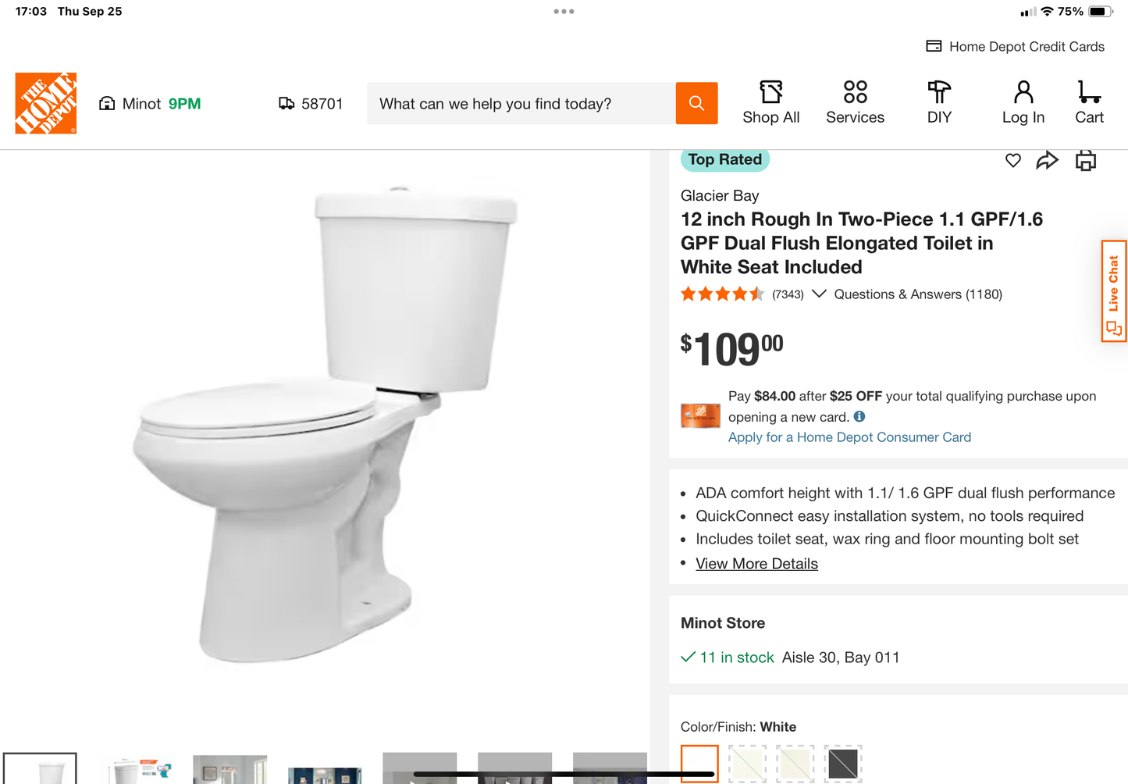
Task: Open the Live Chat tab
Action: pos(1114,290)
